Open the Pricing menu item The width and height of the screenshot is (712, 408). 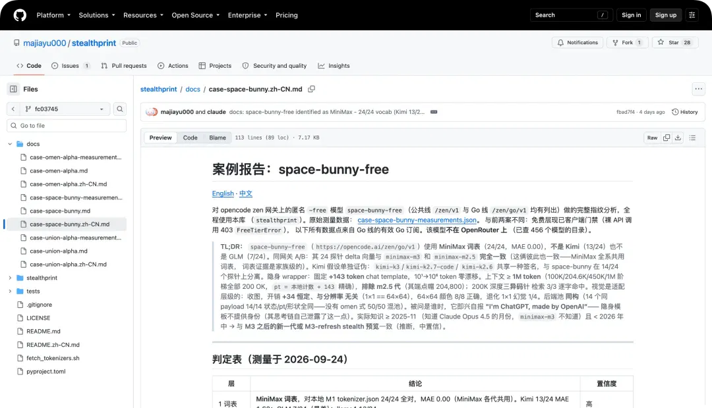[x=287, y=15]
